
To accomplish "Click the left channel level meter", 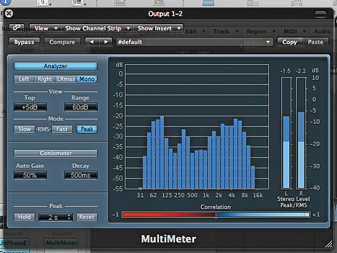I will pos(286,133).
